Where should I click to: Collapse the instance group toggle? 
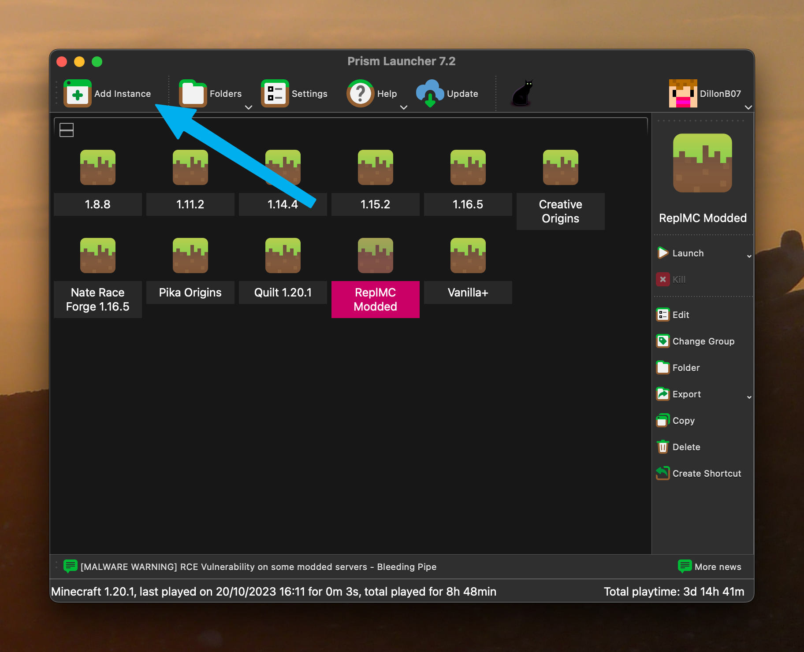tap(67, 130)
